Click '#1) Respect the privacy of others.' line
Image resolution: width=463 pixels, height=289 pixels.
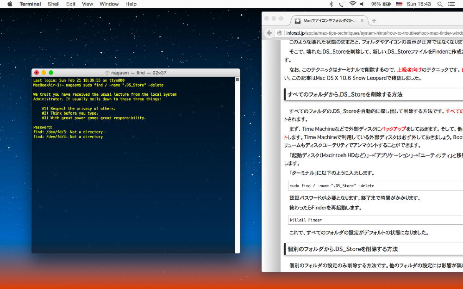point(78,109)
